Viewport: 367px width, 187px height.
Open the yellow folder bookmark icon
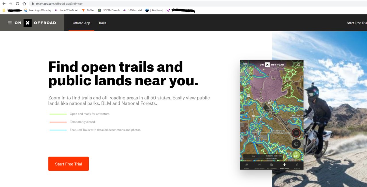click(x=4, y=10)
